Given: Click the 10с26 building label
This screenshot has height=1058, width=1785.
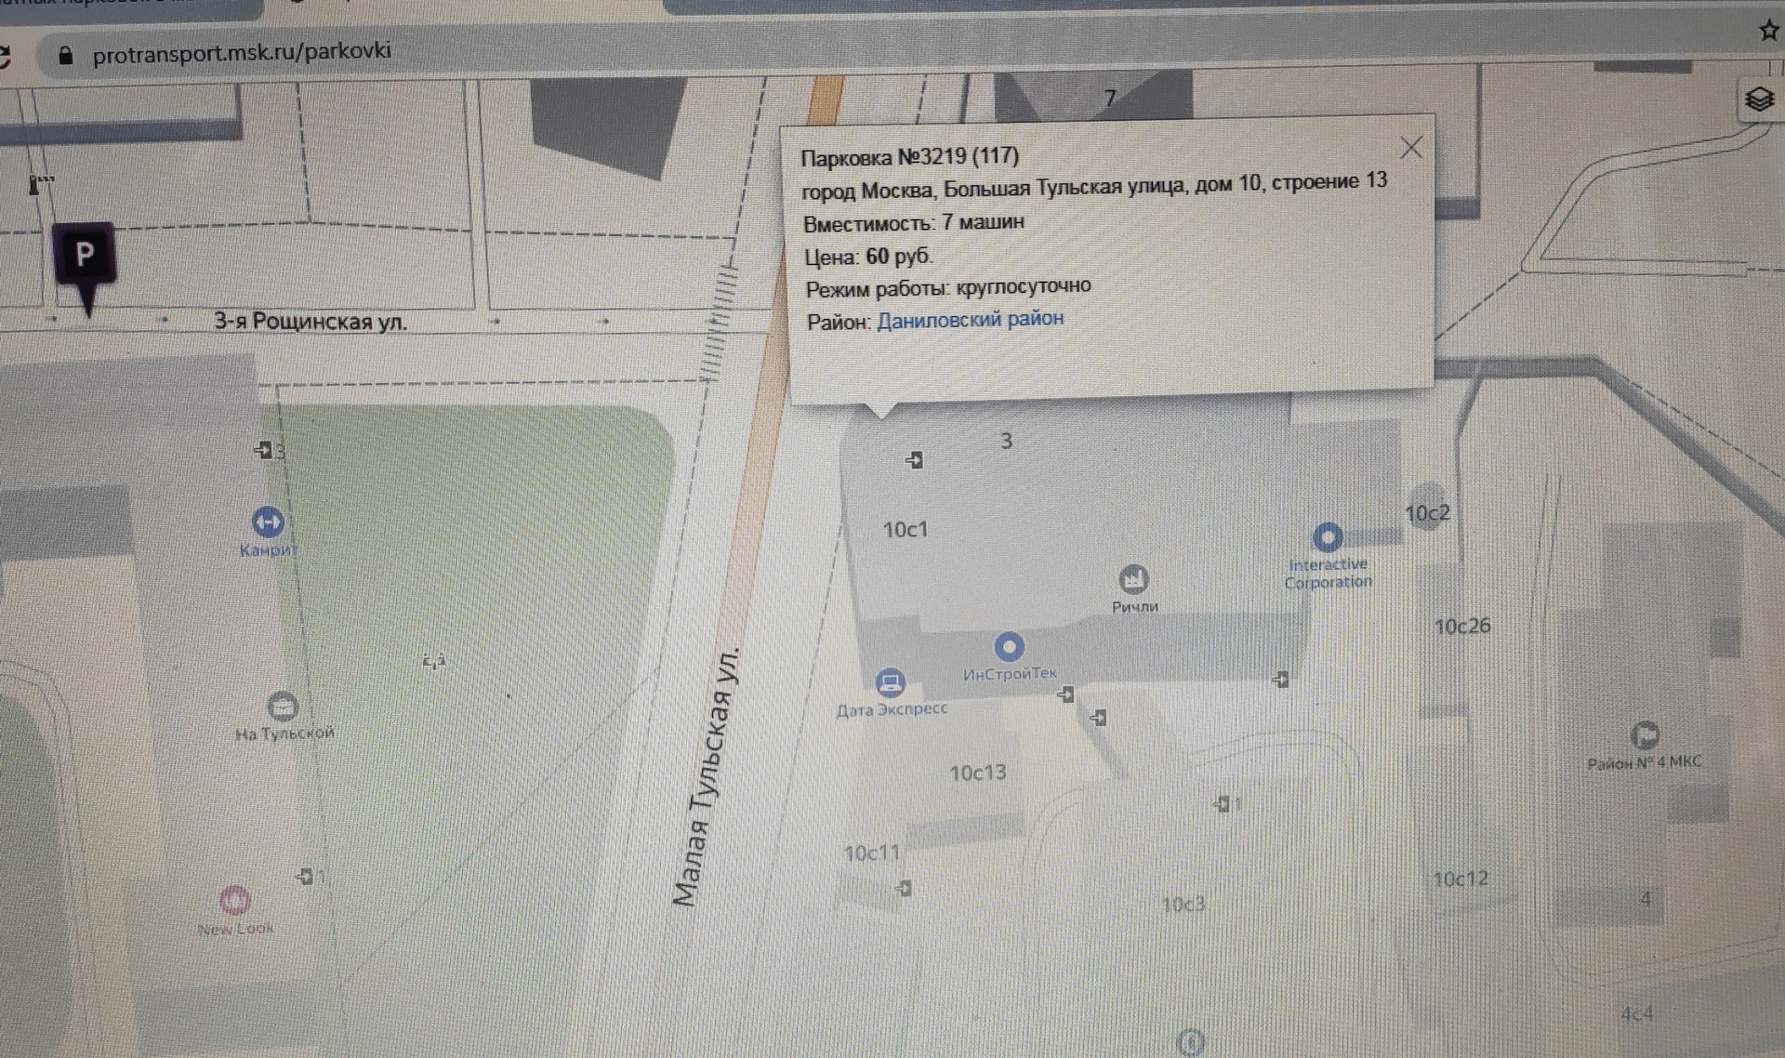Looking at the screenshot, I should point(1462,627).
